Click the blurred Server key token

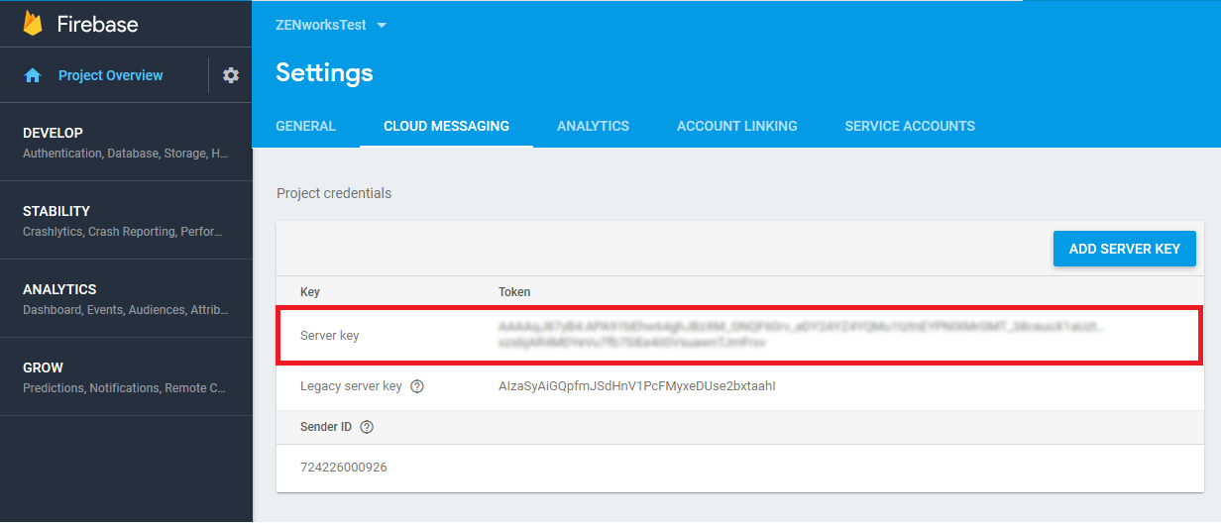[801, 335]
